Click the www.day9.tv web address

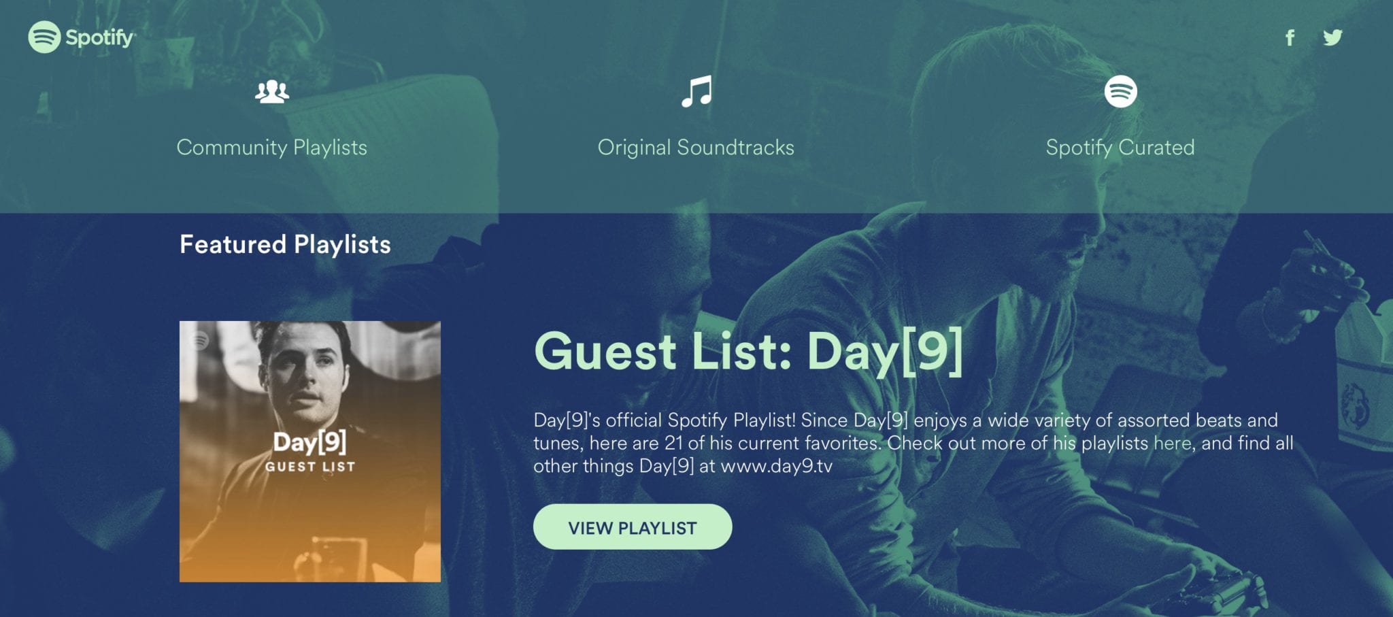coord(777,467)
